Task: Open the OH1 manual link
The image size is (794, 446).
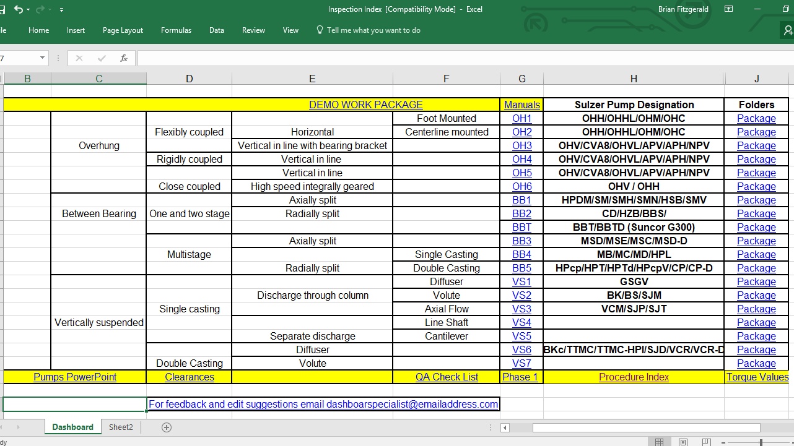Action: pyautogui.click(x=522, y=119)
